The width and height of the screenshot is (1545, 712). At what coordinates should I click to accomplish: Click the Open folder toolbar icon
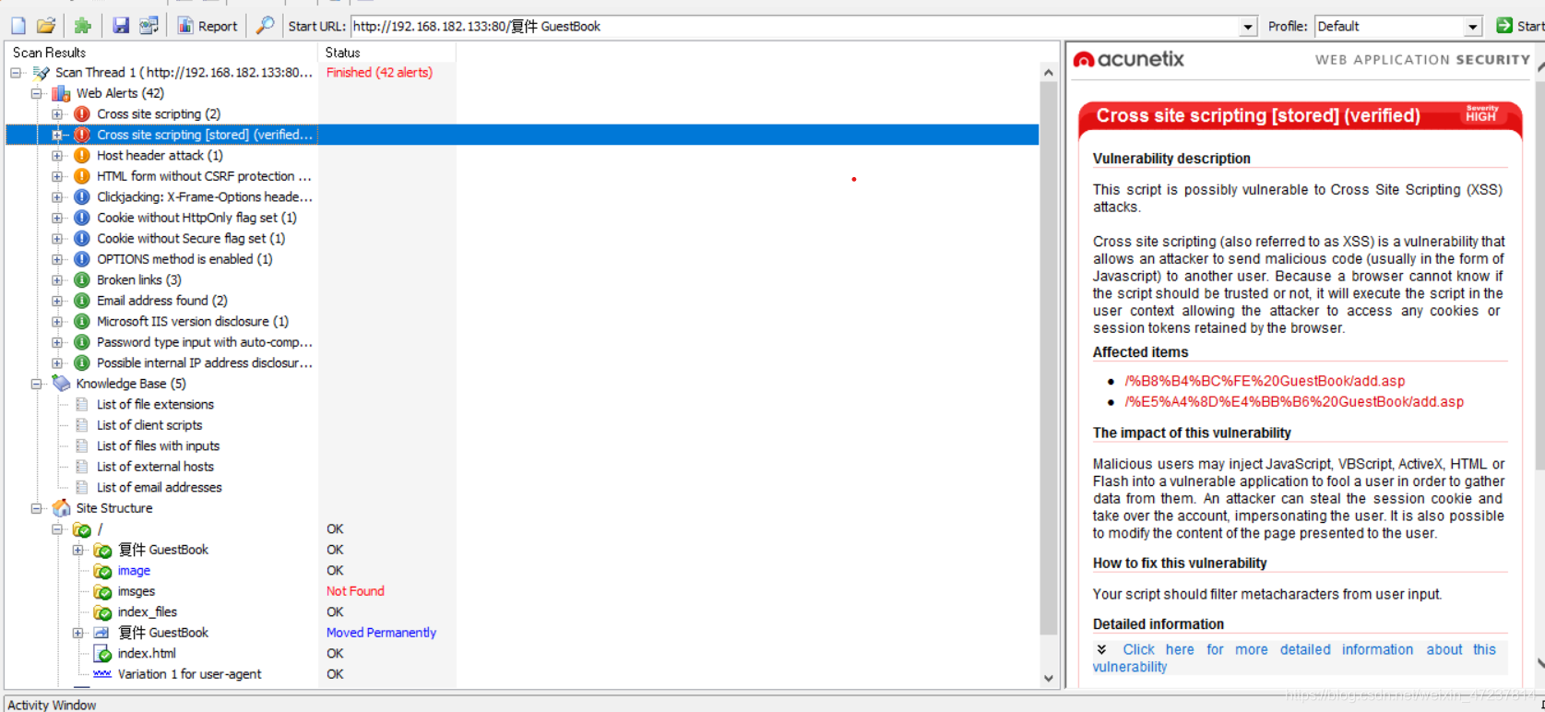click(x=46, y=26)
